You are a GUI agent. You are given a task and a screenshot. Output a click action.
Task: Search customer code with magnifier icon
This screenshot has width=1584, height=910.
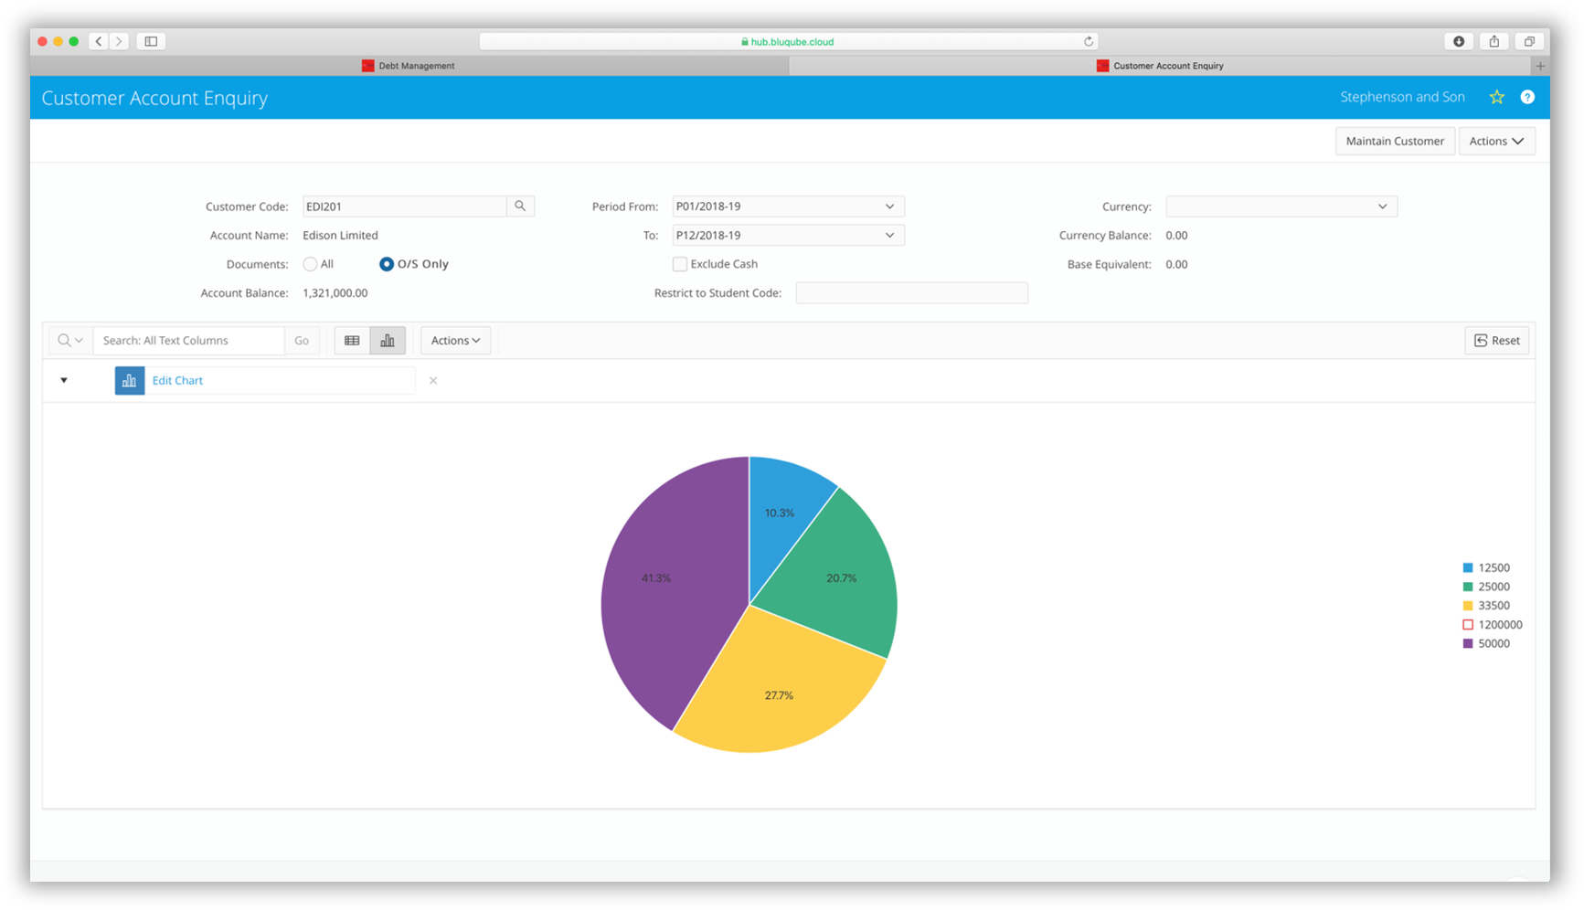pyautogui.click(x=520, y=206)
